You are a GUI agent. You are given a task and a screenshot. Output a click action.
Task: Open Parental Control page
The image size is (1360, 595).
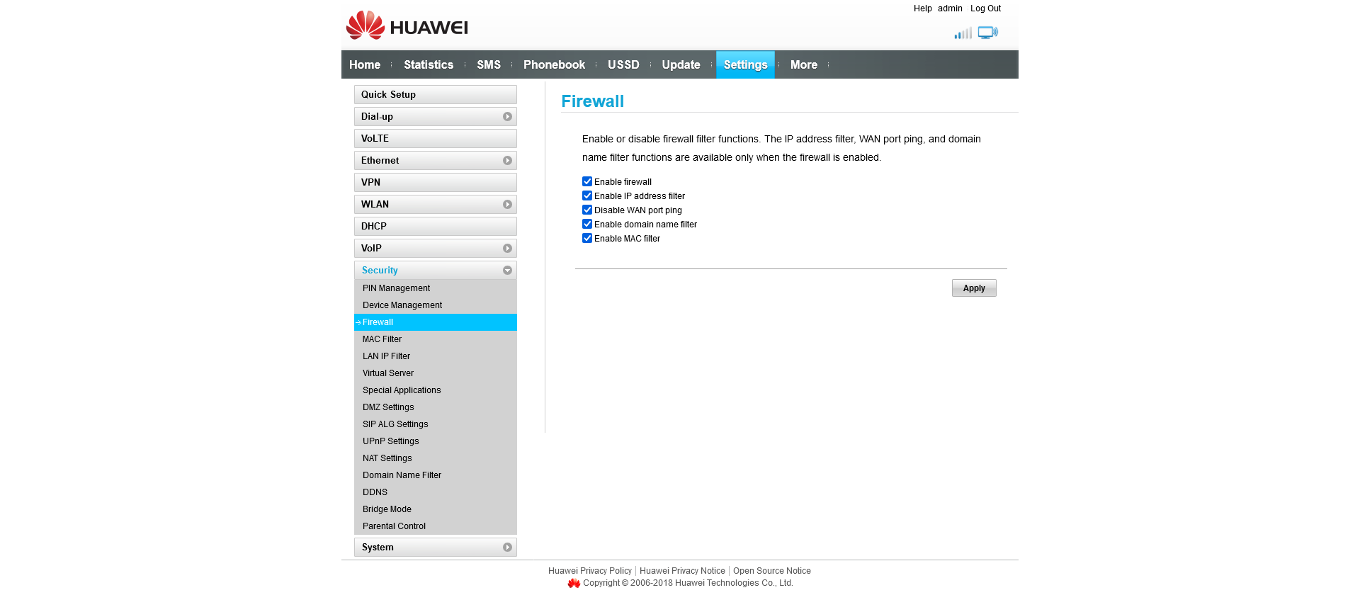(436, 526)
